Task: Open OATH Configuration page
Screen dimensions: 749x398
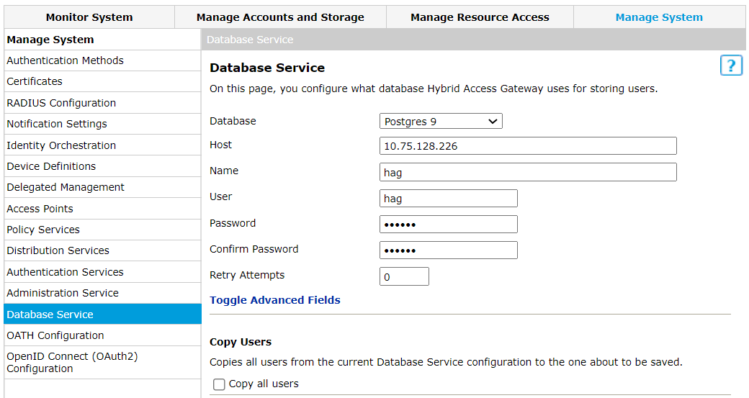Action: 55,335
